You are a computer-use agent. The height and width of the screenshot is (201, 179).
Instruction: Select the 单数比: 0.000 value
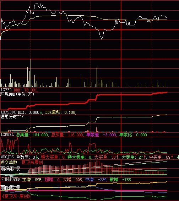(x=133, y=135)
